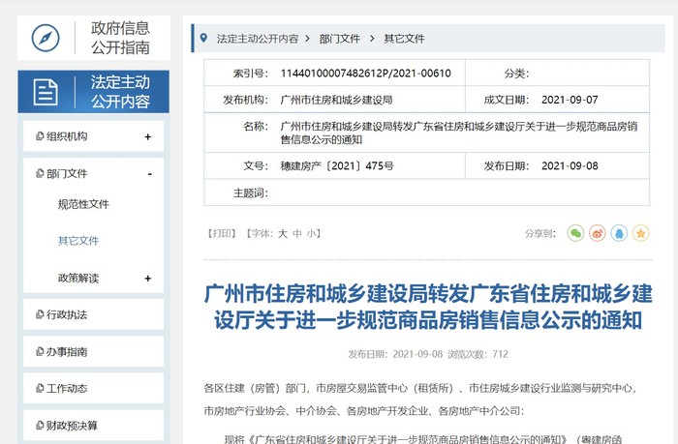The height and width of the screenshot is (444, 678).
Task: Click the document icon beside 法定主动公开内容
Action: [x=46, y=92]
